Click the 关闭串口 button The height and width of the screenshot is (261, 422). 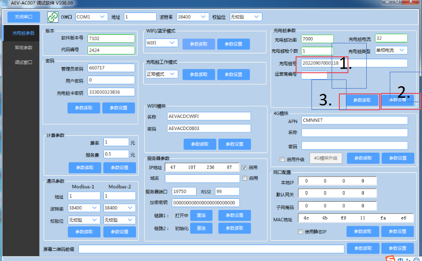click(23, 17)
